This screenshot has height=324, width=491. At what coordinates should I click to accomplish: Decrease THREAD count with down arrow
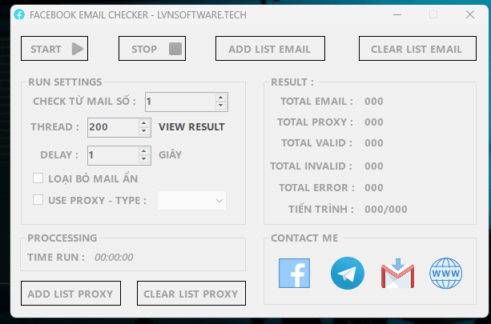pos(143,131)
